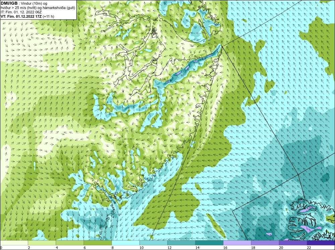Choose the light teal 10–12 m/s legend swatch

(x=153, y=243)
